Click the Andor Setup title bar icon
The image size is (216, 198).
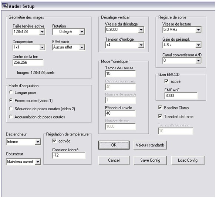point(4,6)
